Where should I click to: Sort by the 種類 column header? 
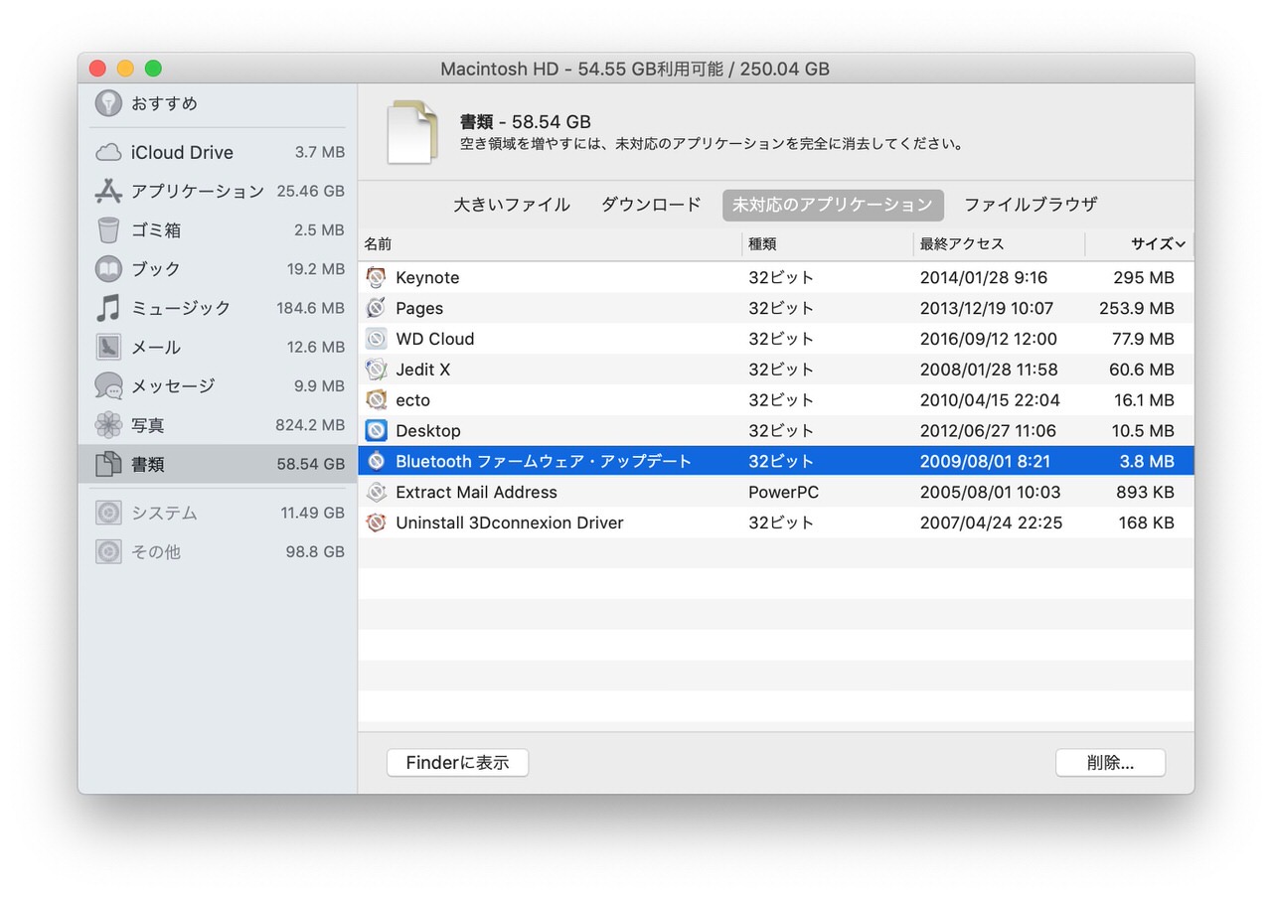tap(828, 244)
